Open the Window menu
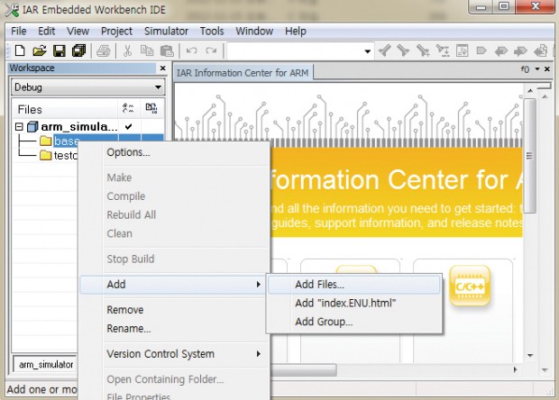 pyautogui.click(x=254, y=31)
